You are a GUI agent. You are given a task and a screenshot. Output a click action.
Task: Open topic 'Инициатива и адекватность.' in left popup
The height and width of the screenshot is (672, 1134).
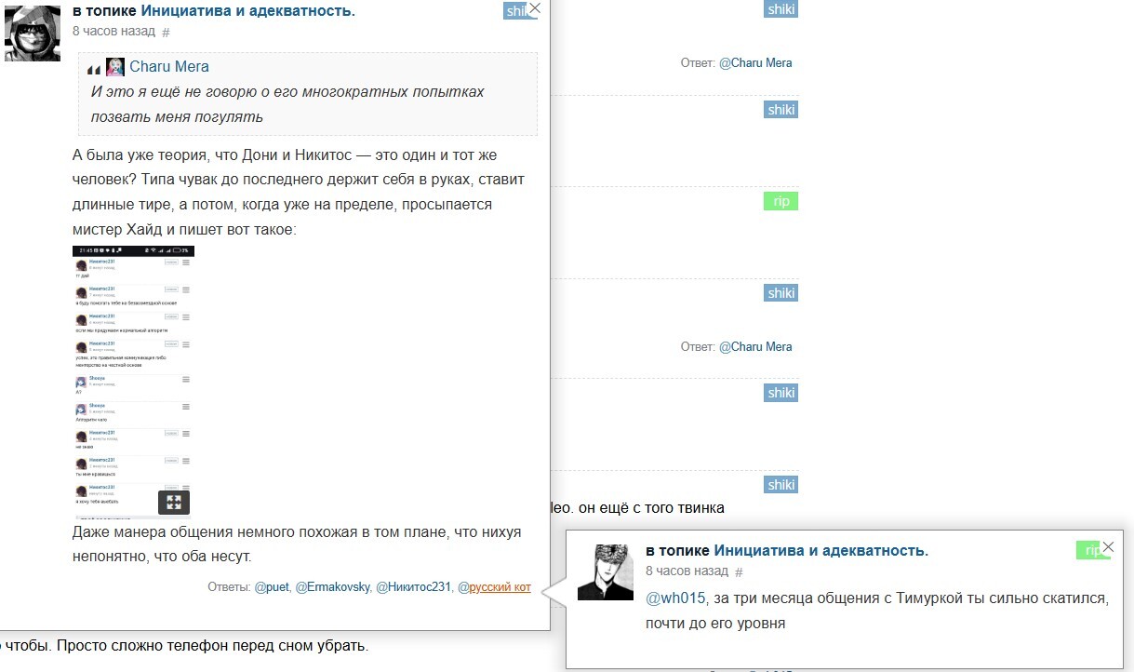(x=248, y=11)
